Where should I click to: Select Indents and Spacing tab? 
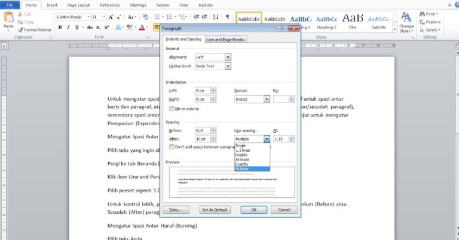[x=183, y=39]
